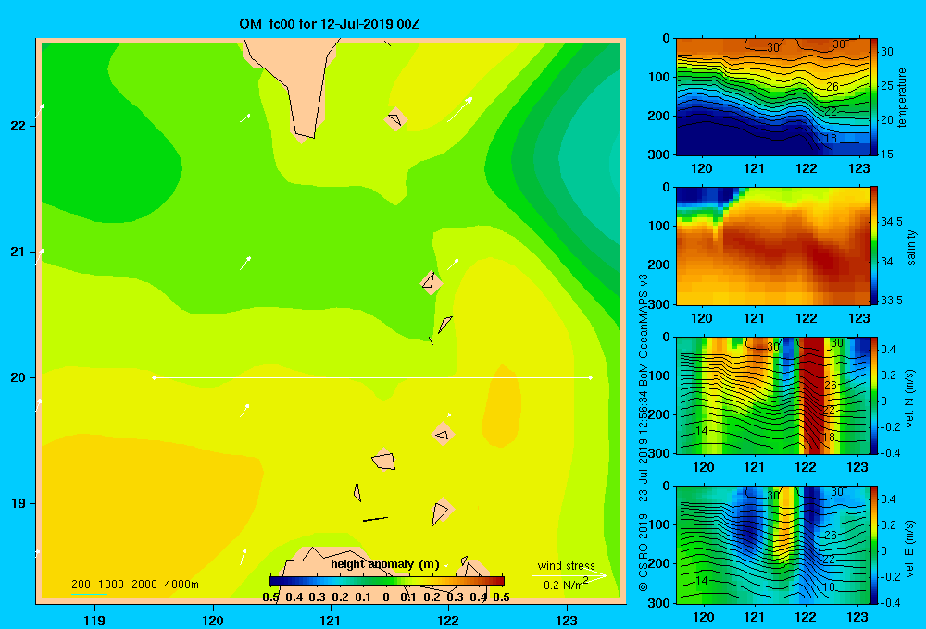Click the 'temperature' vertical axis label

902,97
